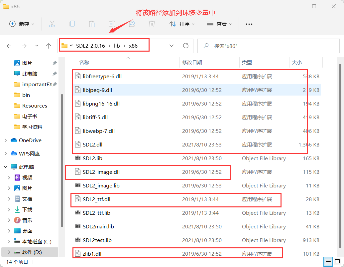
Task: Open the New (新建) menu
Action: tap(22, 24)
